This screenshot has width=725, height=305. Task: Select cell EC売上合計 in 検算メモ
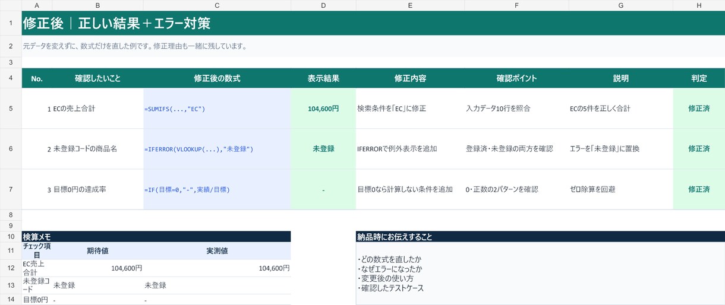[x=37, y=268]
